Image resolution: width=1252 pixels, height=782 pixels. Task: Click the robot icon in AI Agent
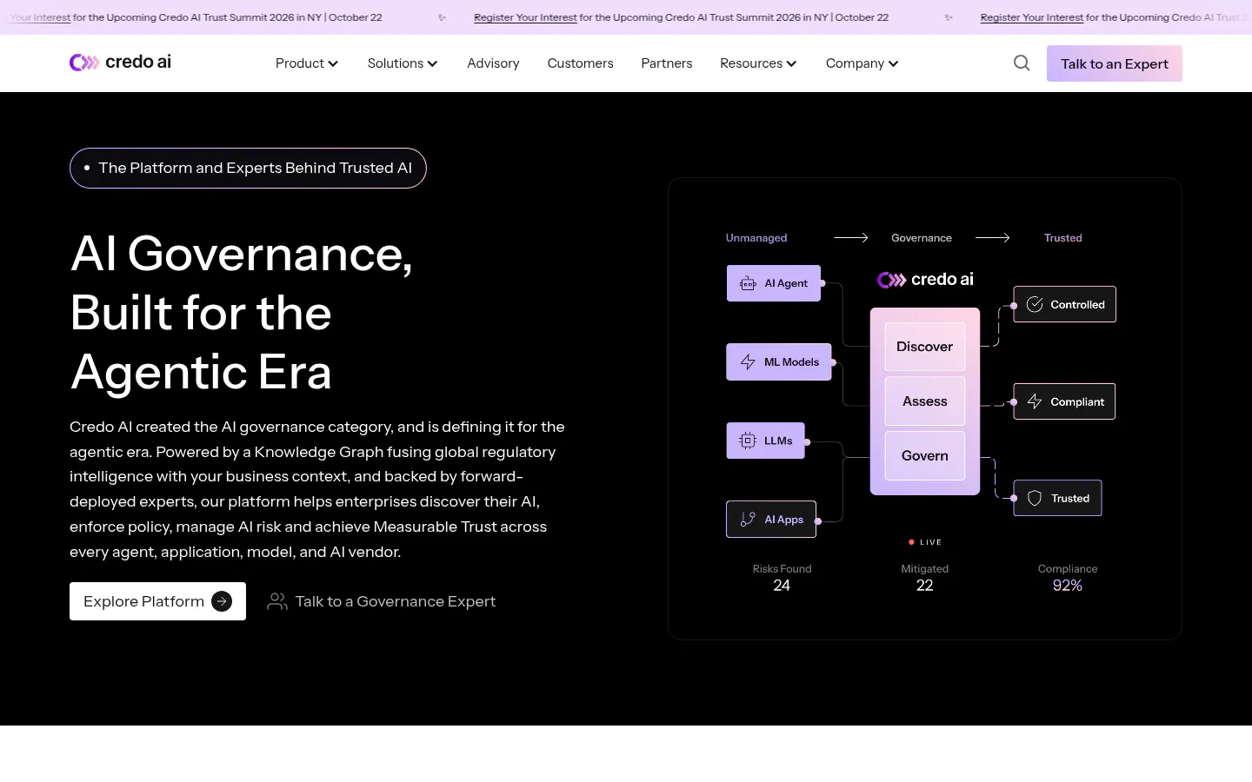(x=748, y=283)
